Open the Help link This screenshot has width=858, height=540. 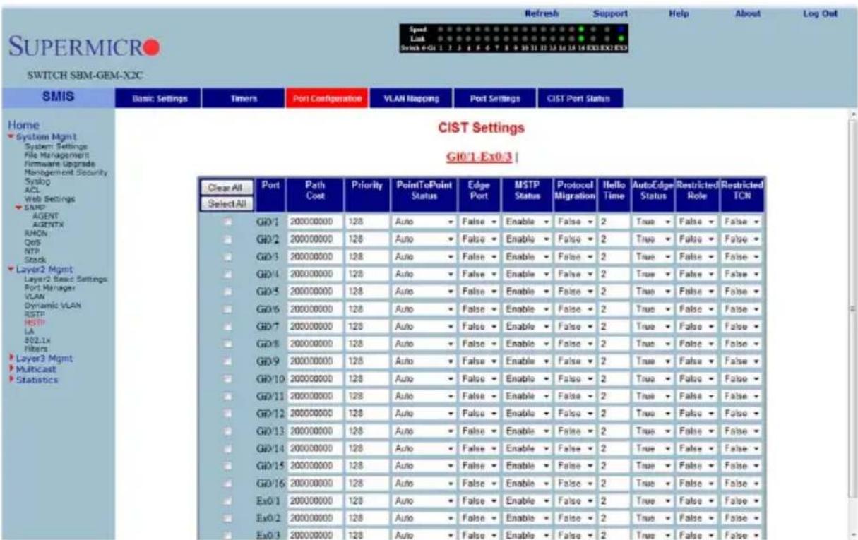pos(678,13)
